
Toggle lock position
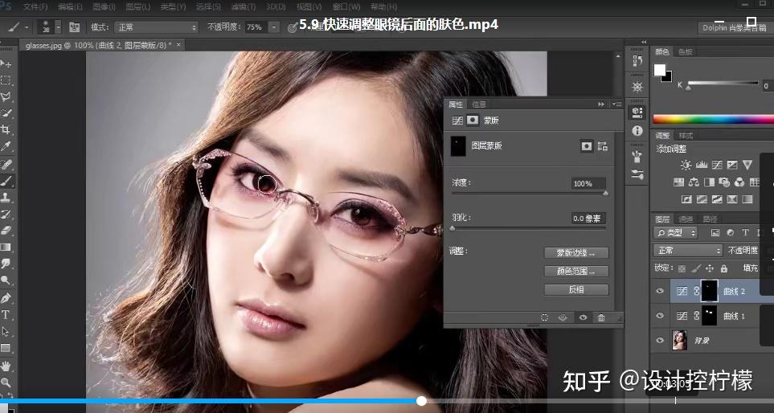(710, 268)
